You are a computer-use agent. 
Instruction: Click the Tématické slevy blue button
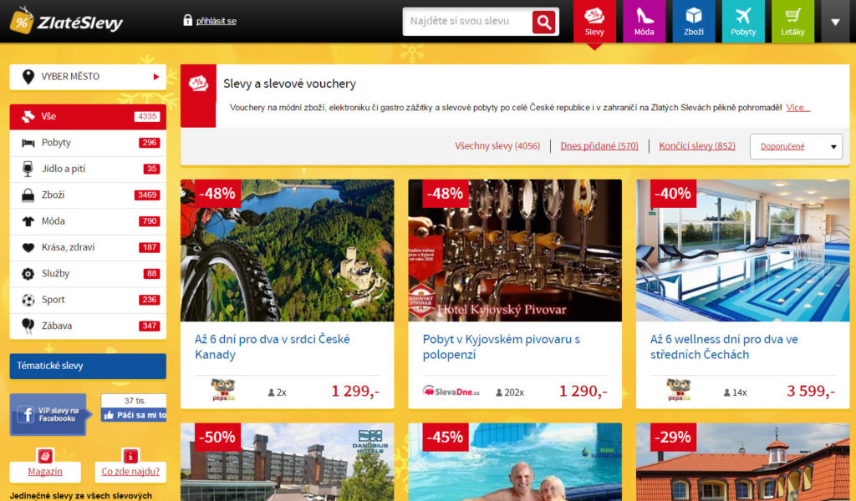pos(88,366)
